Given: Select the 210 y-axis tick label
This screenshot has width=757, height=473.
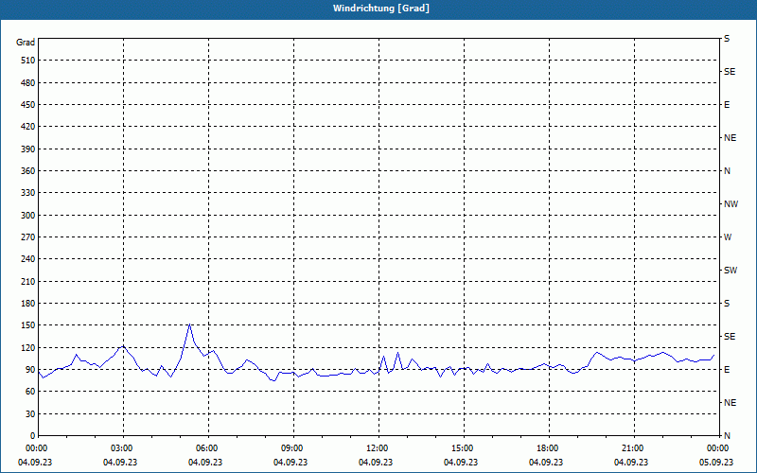Looking at the screenshot, I should pyautogui.click(x=28, y=281).
